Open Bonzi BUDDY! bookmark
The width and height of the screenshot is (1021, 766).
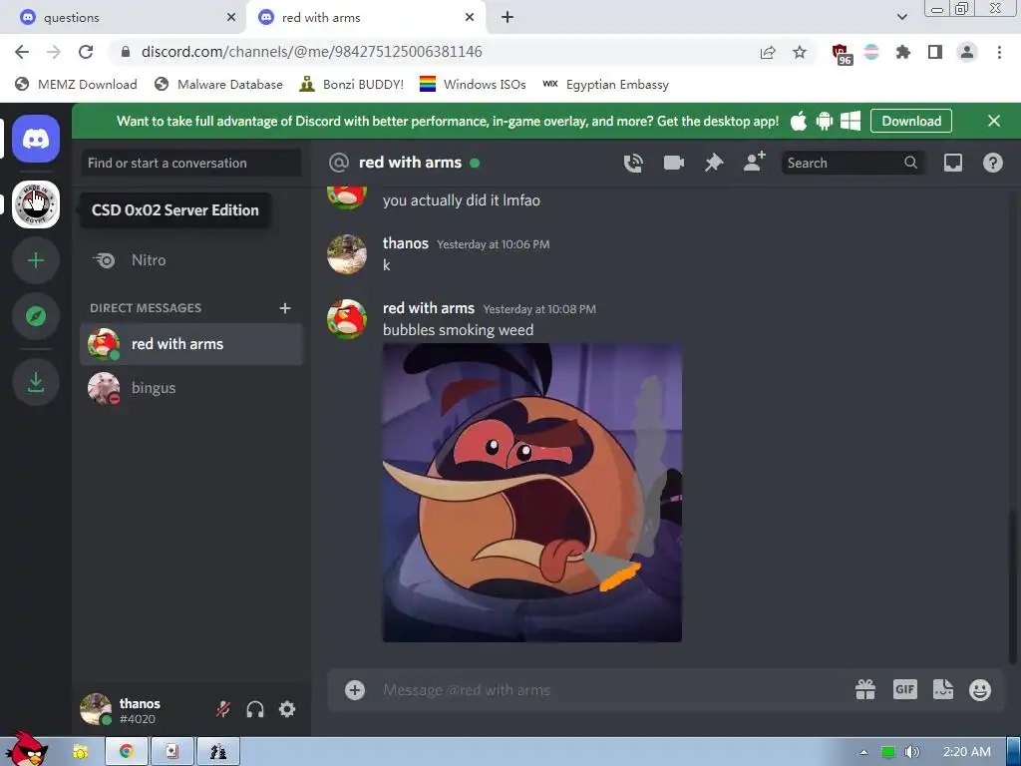click(x=352, y=85)
